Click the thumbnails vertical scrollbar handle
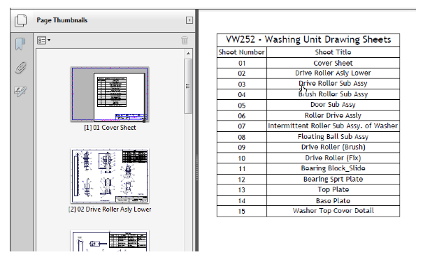The width and height of the screenshot is (430, 264). [188, 86]
